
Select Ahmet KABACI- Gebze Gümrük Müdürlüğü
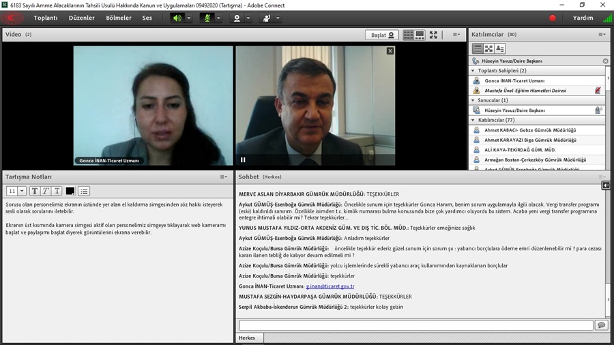(x=538, y=130)
